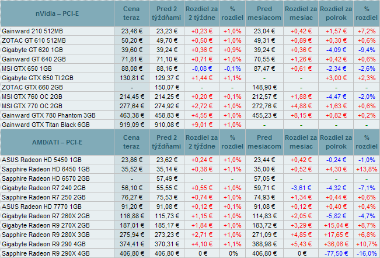Click the two-week difference '-0,08 €'

pos(202,68)
